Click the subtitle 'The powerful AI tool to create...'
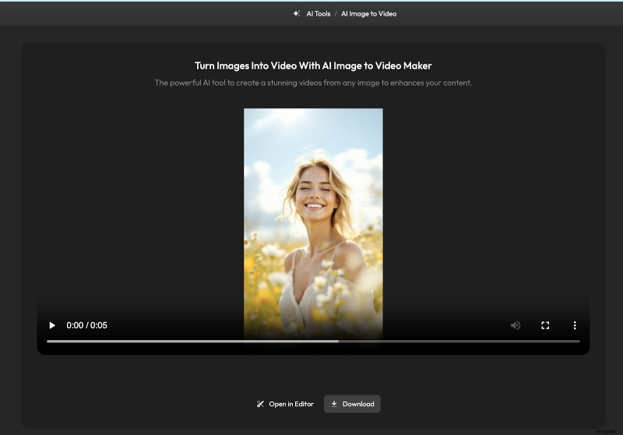 pyautogui.click(x=313, y=83)
